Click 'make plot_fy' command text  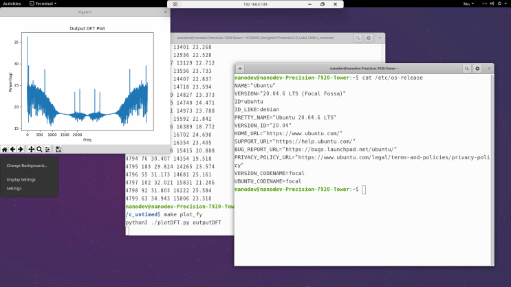click(x=183, y=215)
